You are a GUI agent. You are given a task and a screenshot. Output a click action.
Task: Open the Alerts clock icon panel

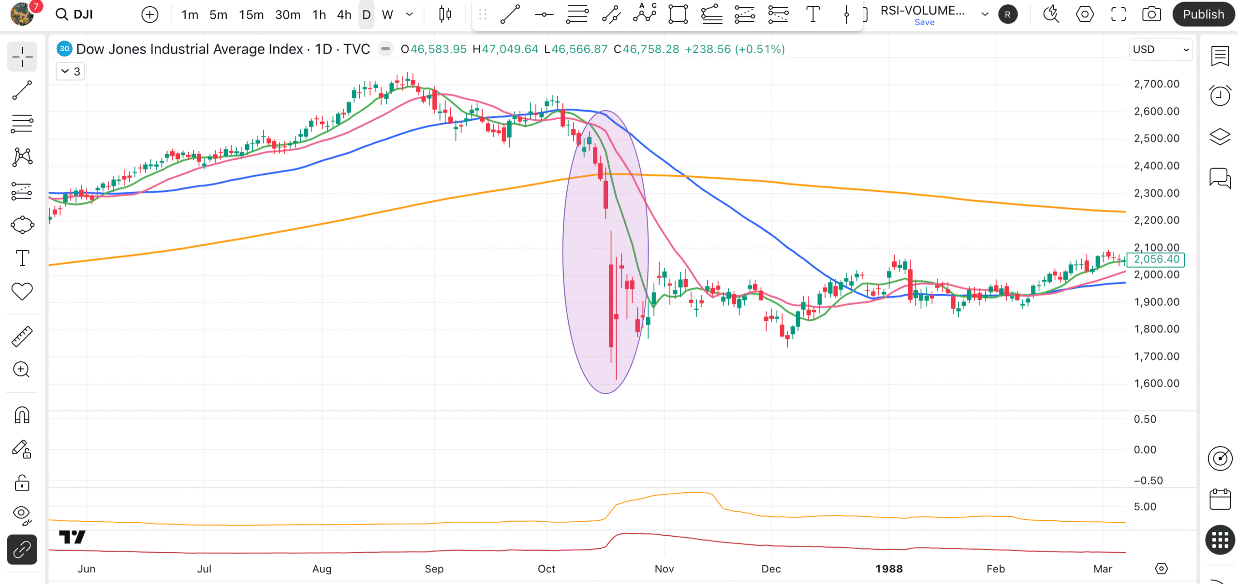tap(1220, 95)
